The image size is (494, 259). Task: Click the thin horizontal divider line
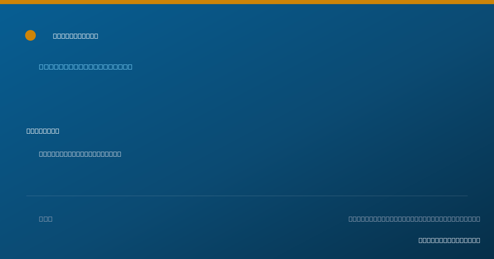[247, 196]
